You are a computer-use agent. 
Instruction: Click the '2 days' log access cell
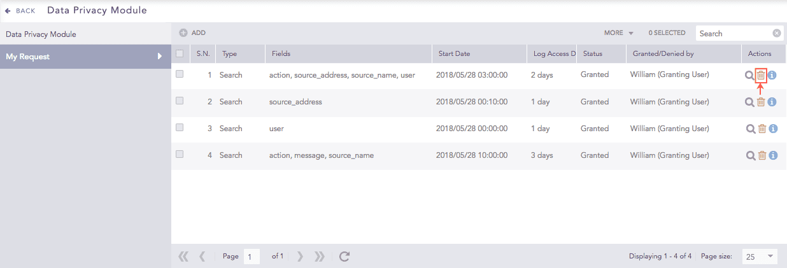(x=542, y=75)
